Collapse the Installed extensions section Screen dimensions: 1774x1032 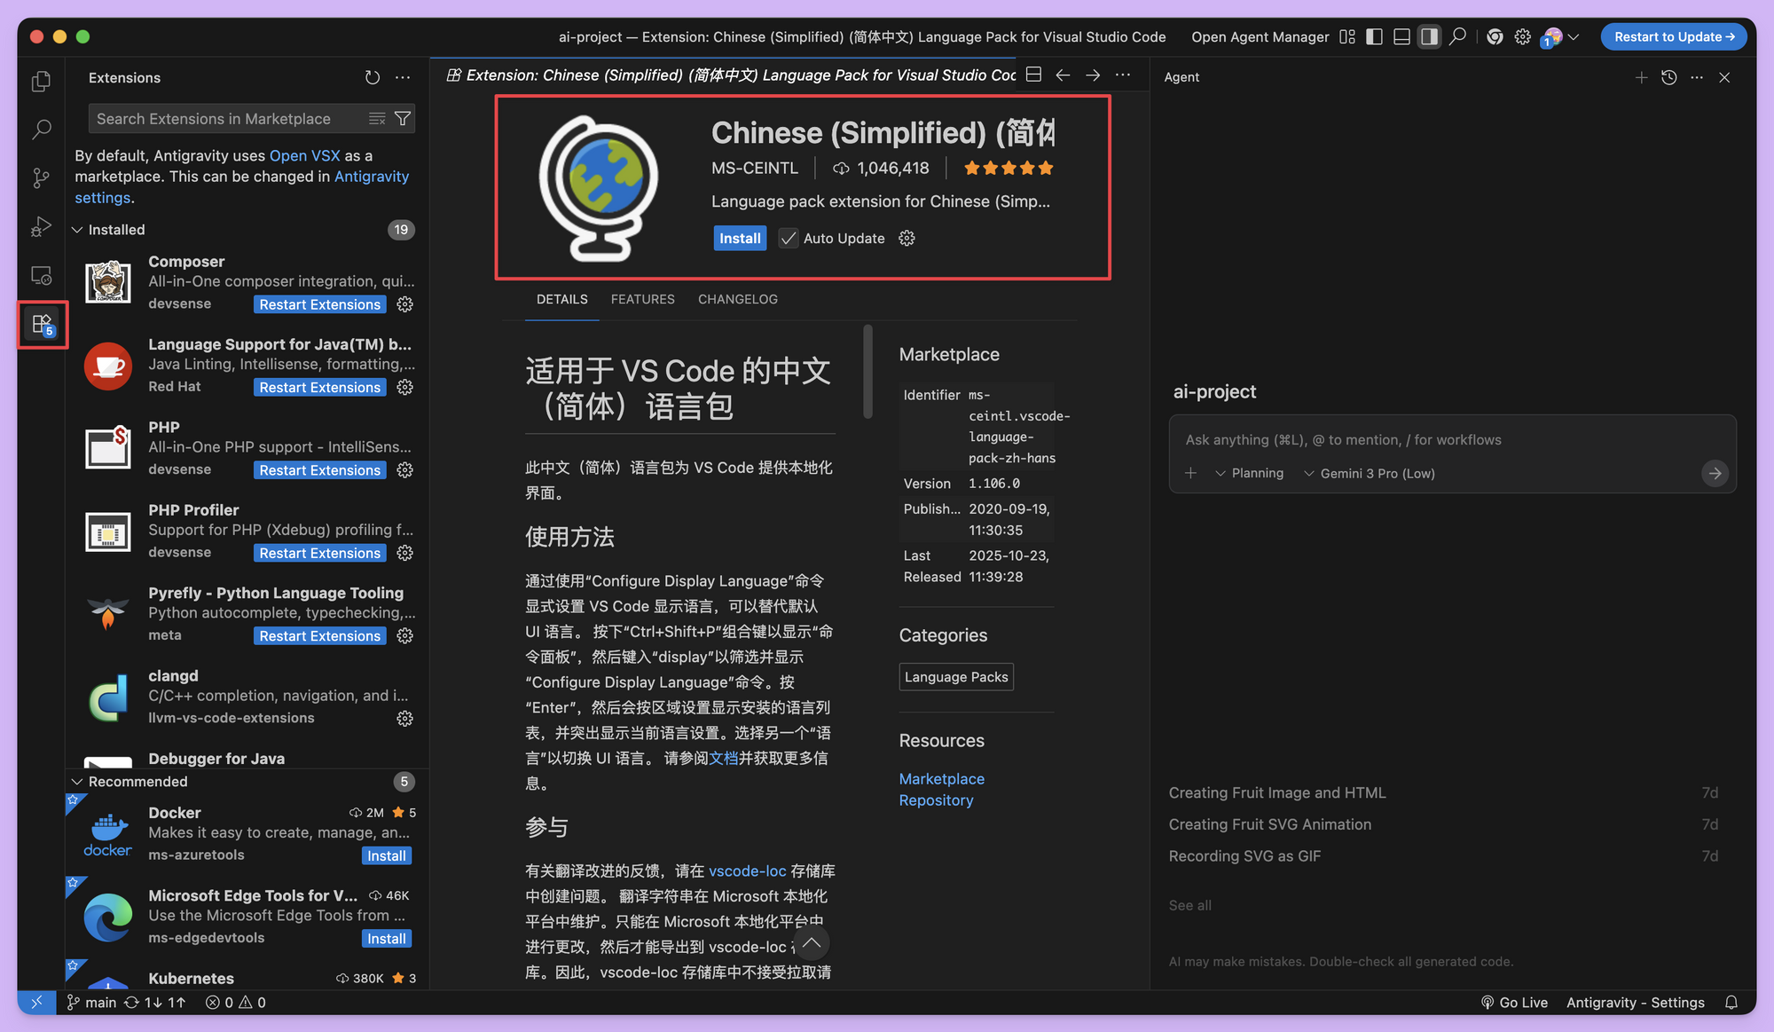pyautogui.click(x=116, y=229)
